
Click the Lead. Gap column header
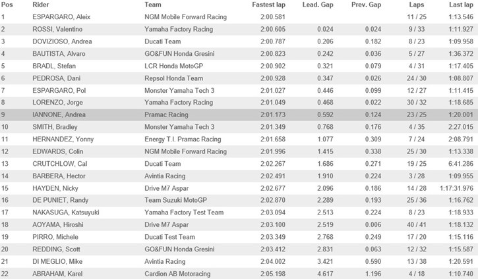(x=318, y=5)
